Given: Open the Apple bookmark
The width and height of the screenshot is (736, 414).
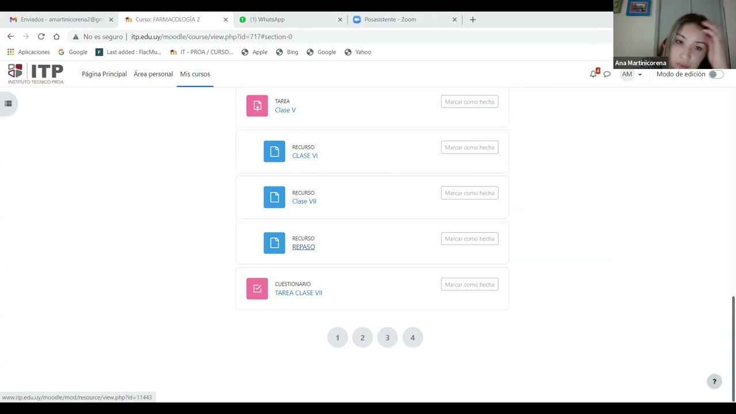Looking at the screenshot, I should click(254, 52).
